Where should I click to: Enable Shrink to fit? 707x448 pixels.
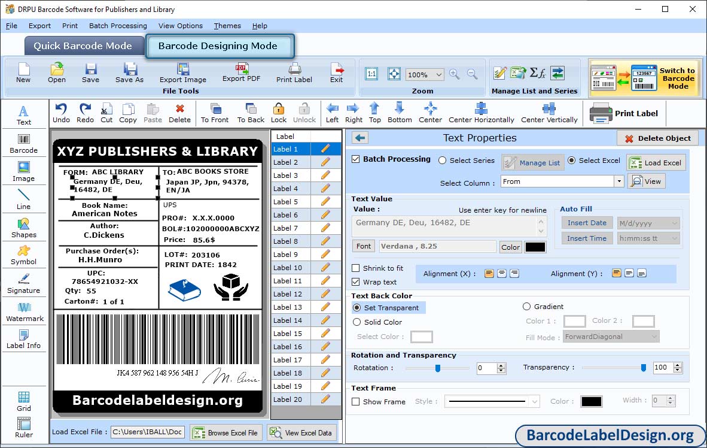(x=356, y=268)
